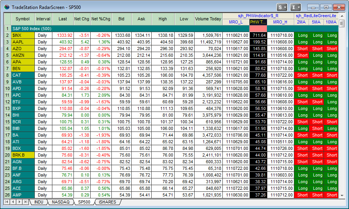Select the BRK.B symbol cell
The image size is (349, 209).
click(23, 155)
